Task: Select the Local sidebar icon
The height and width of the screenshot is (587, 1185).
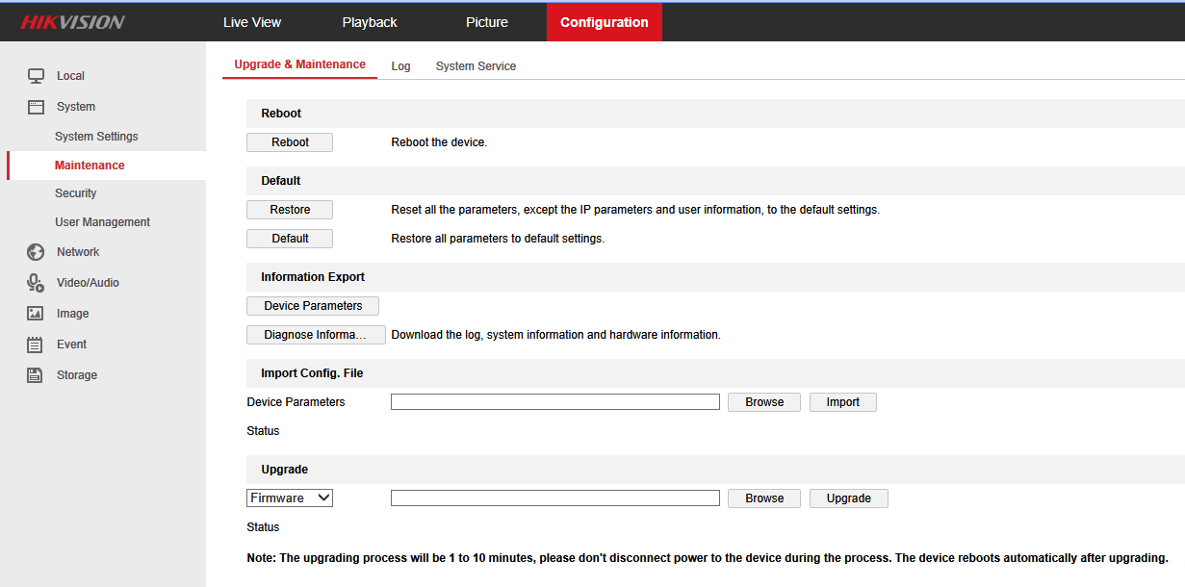Action: pos(36,75)
